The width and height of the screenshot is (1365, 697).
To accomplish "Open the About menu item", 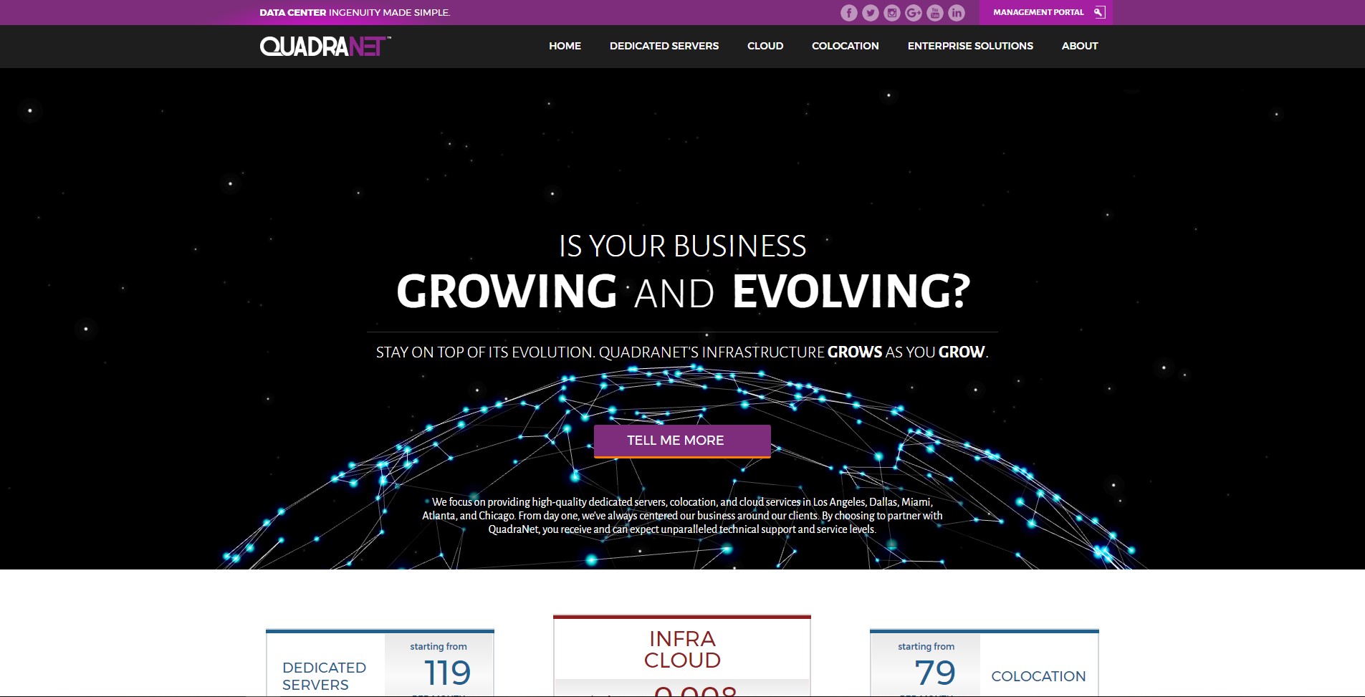I will [x=1080, y=46].
